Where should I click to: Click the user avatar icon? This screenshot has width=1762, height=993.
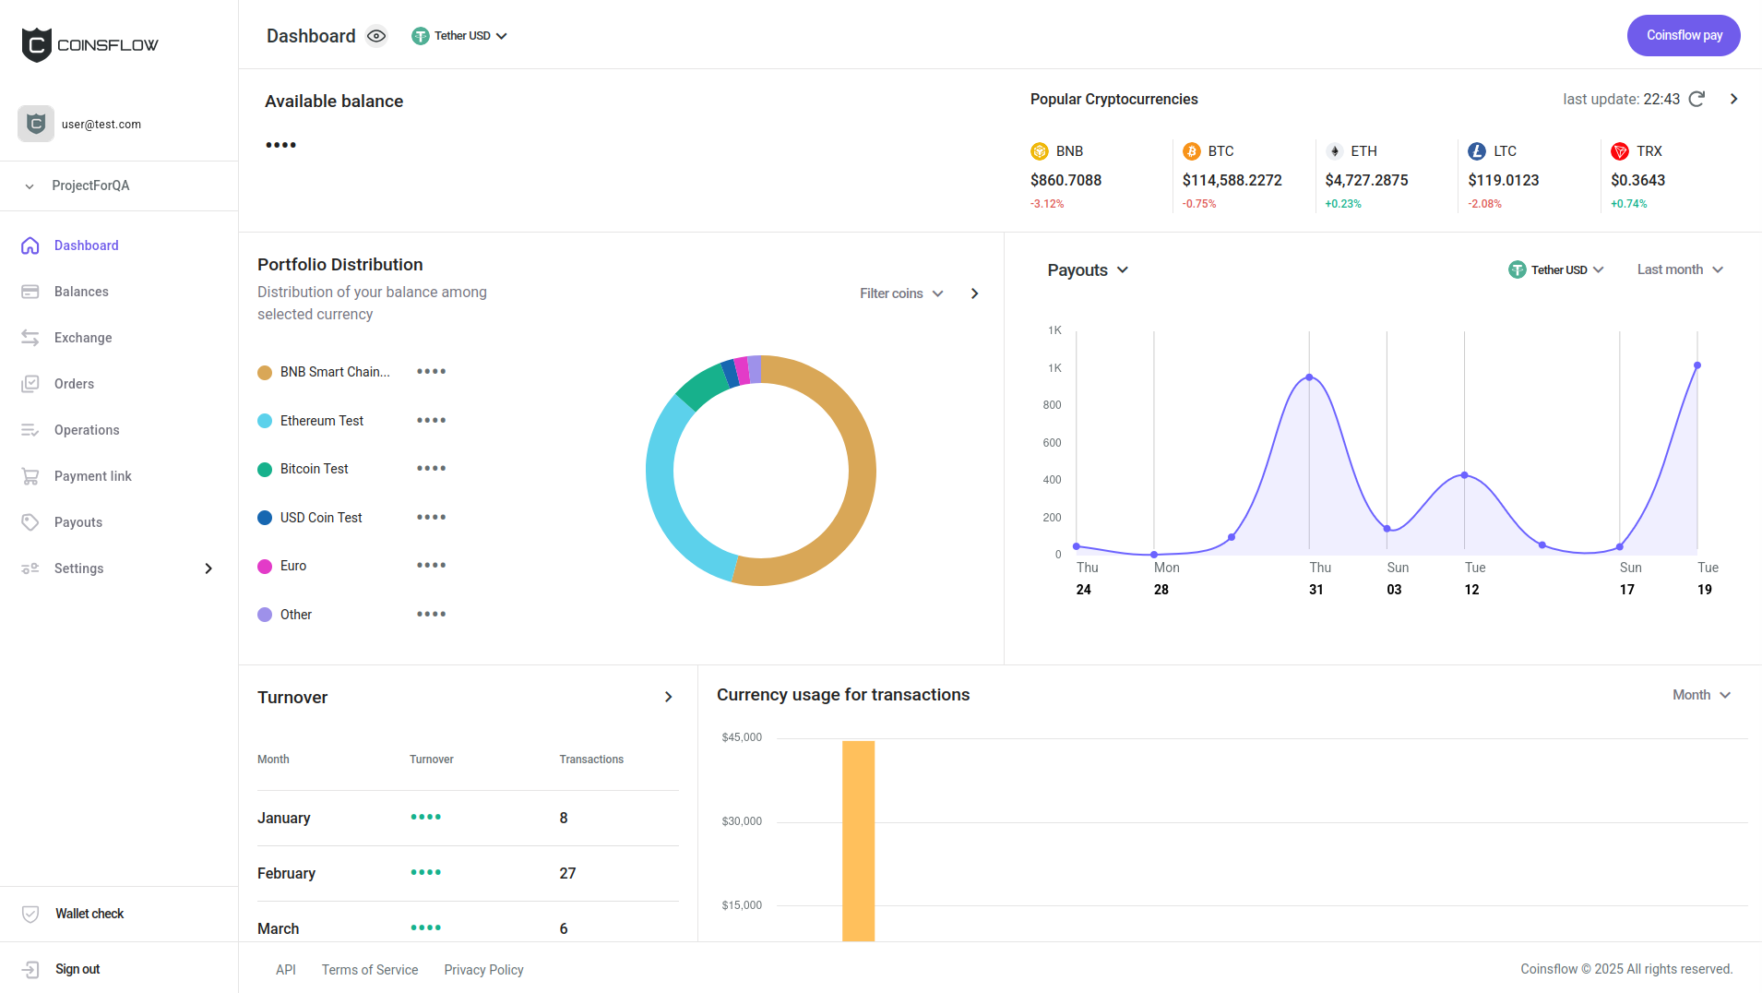[x=36, y=124]
